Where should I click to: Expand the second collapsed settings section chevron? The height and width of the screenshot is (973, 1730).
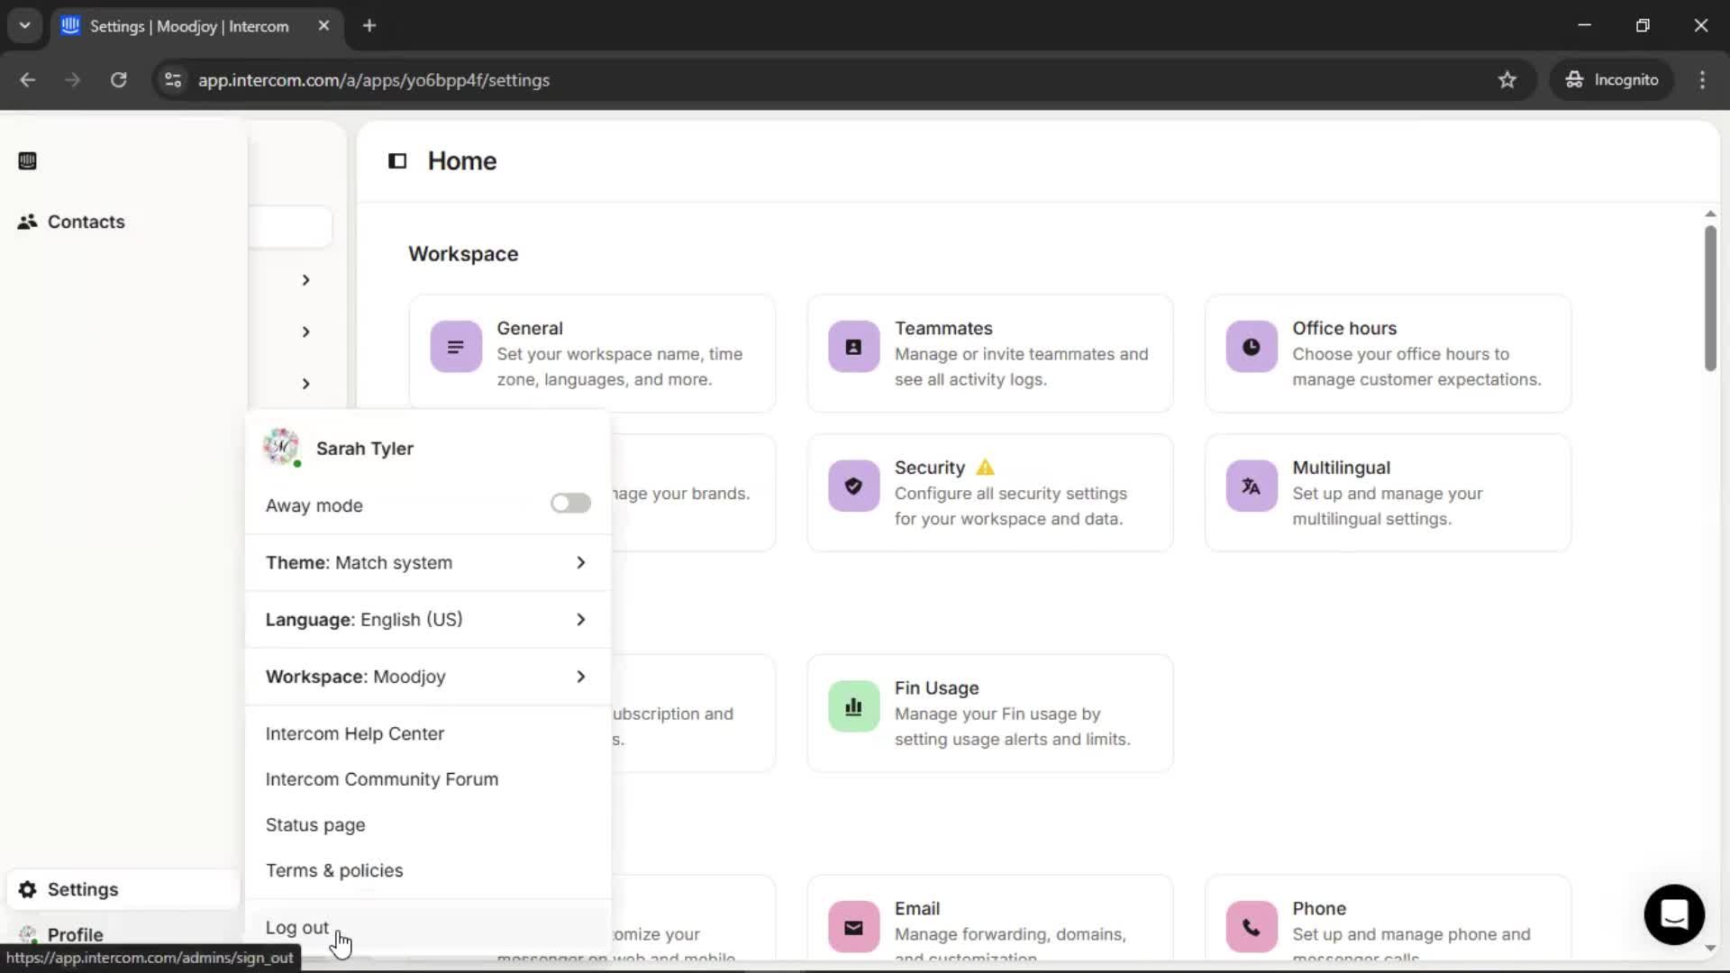(x=305, y=332)
